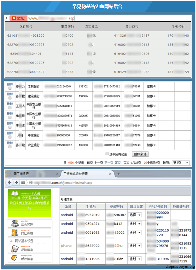
Task: Click 上一页 previous page link
Action: tap(99, 163)
